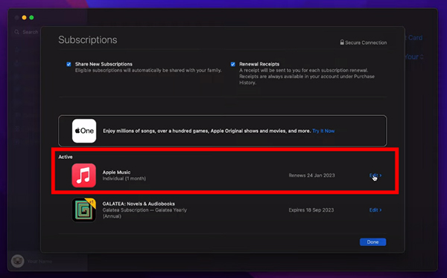Open Edit for Apple Music subscription

[375, 175]
